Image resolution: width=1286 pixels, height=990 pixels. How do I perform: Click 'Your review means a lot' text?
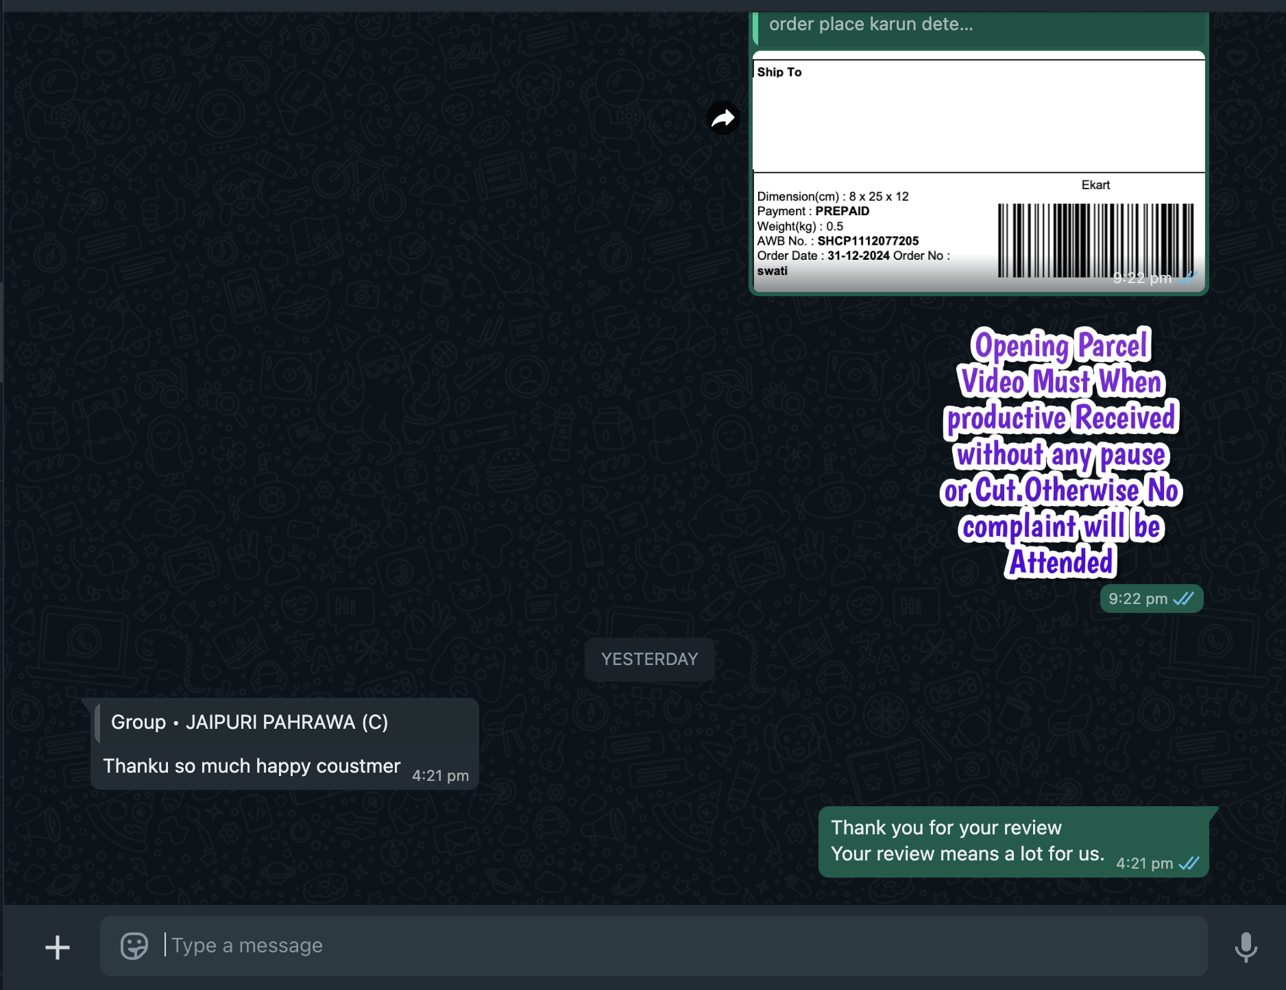pos(967,854)
